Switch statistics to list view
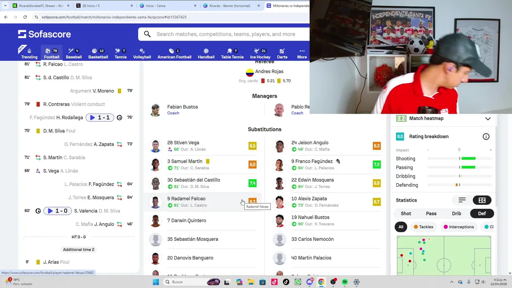Screen dimensions: 512x288 coord(462,200)
